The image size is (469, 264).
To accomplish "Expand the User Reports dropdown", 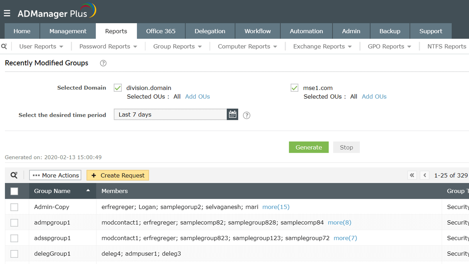I will coord(41,46).
